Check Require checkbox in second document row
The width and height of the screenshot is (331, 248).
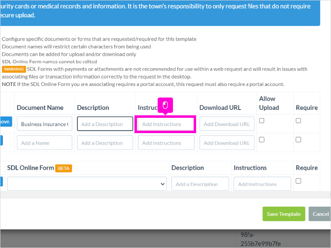[x=298, y=140]
